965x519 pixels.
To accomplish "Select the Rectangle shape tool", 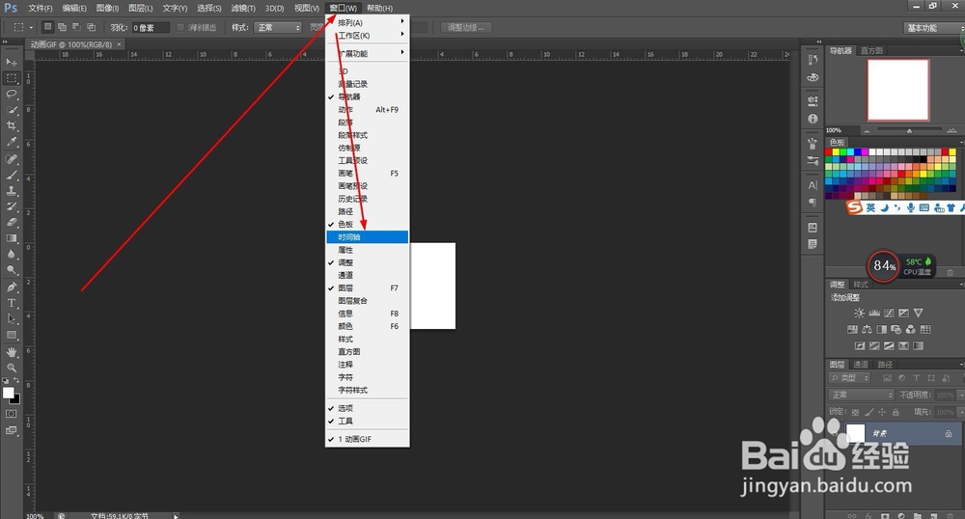I will point(11,335).
